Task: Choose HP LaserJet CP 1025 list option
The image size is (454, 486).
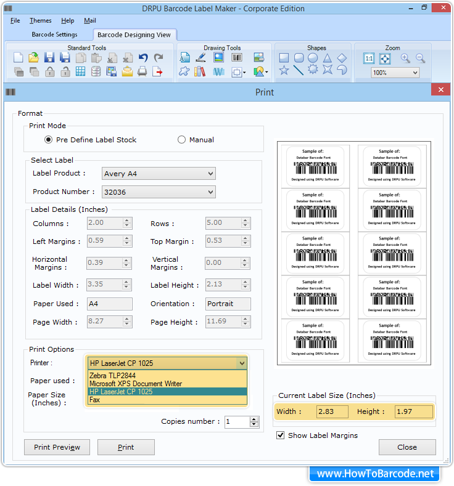Action: tap(168, 392)
